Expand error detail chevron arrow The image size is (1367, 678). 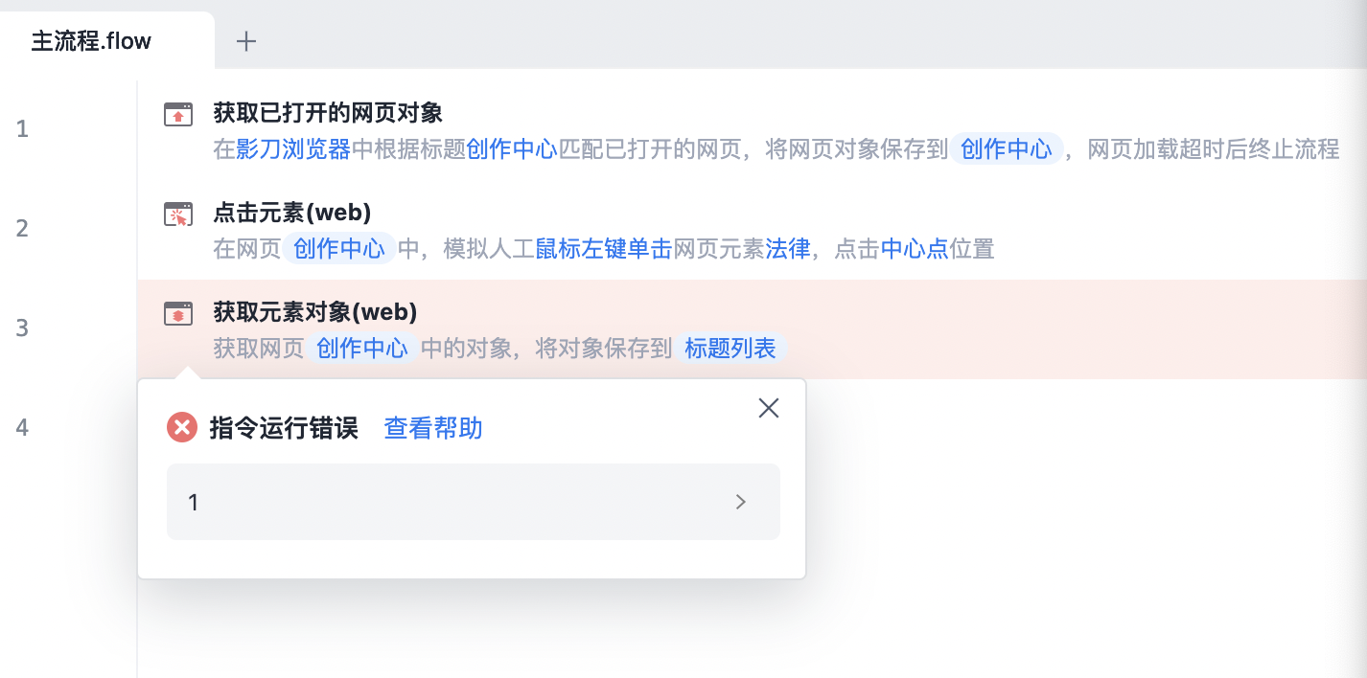click(740, 502)
